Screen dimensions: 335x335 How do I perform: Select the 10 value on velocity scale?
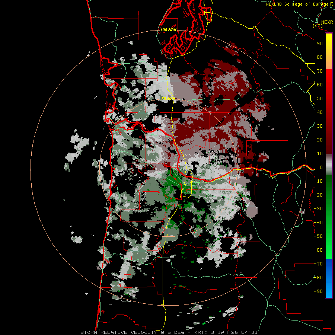click(x=320, y=154)
